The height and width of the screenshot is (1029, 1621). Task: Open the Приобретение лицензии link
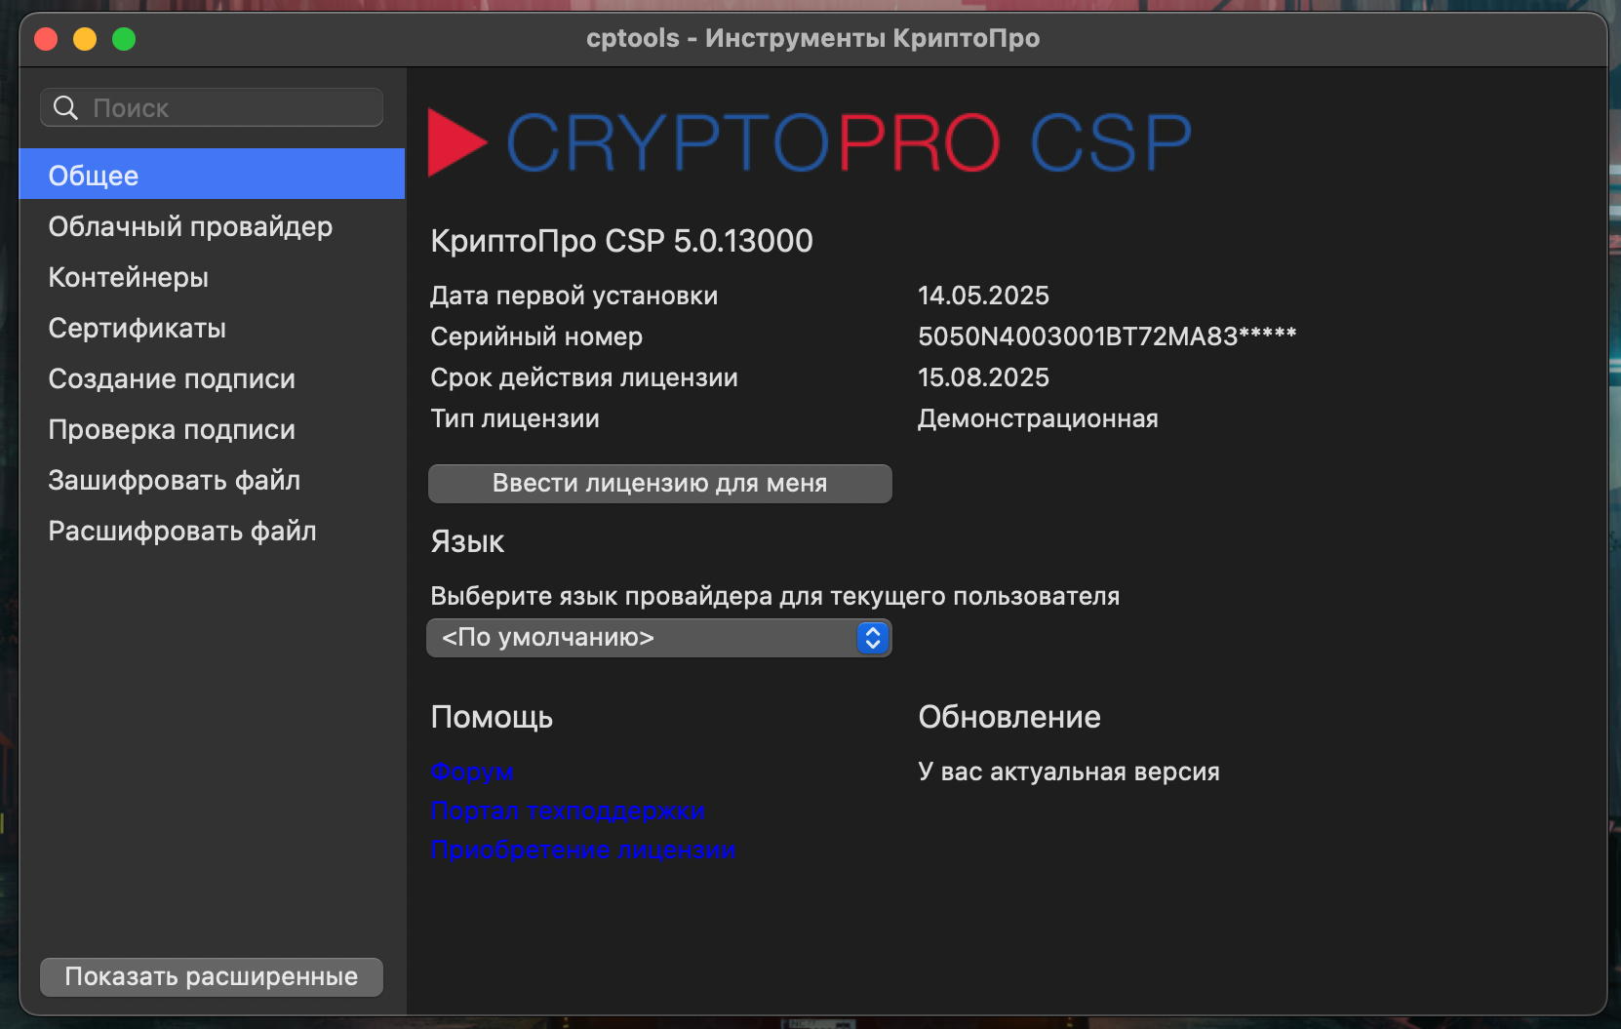583,850
